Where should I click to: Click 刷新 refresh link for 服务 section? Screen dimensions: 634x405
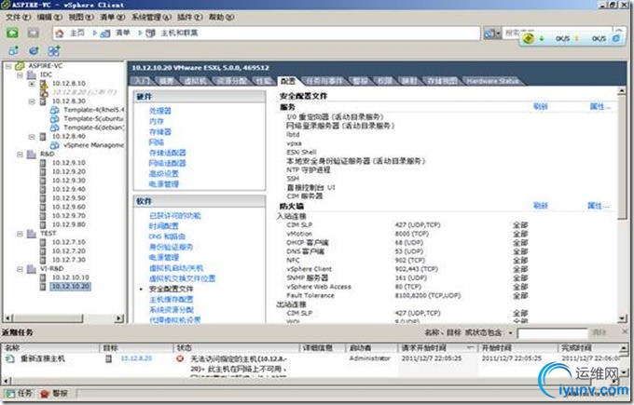tap(540, 106)
